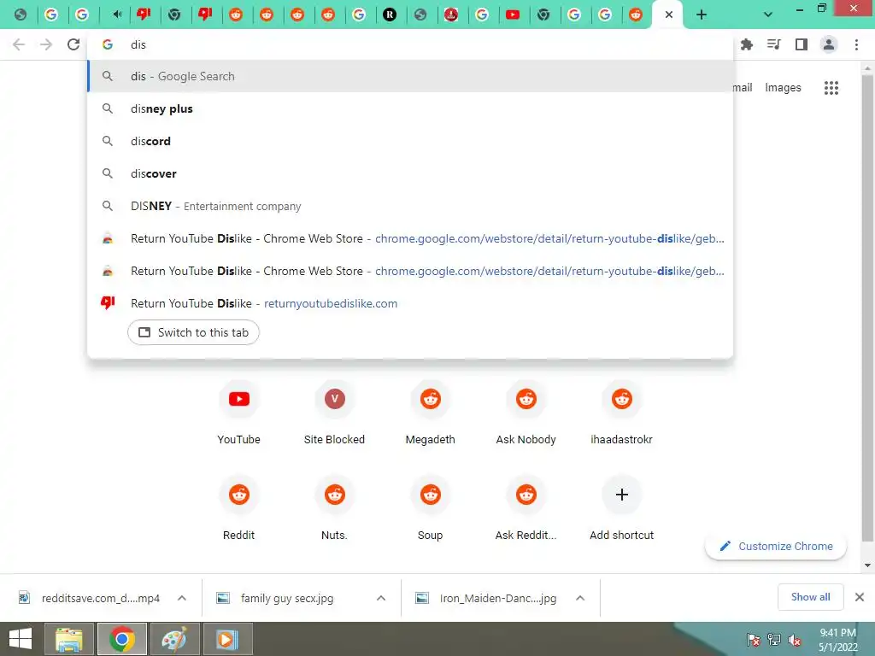Switch to the red download-icon tab

pyautogui.click(x=451, y=15)
